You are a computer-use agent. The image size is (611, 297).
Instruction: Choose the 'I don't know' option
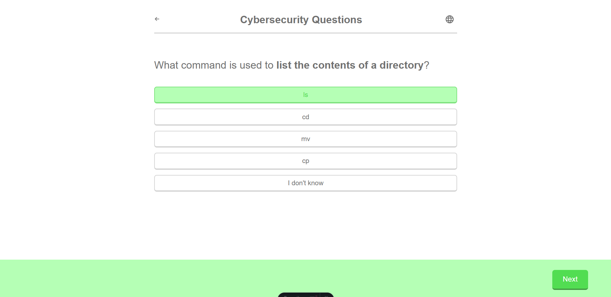click(x=305, y=183)
